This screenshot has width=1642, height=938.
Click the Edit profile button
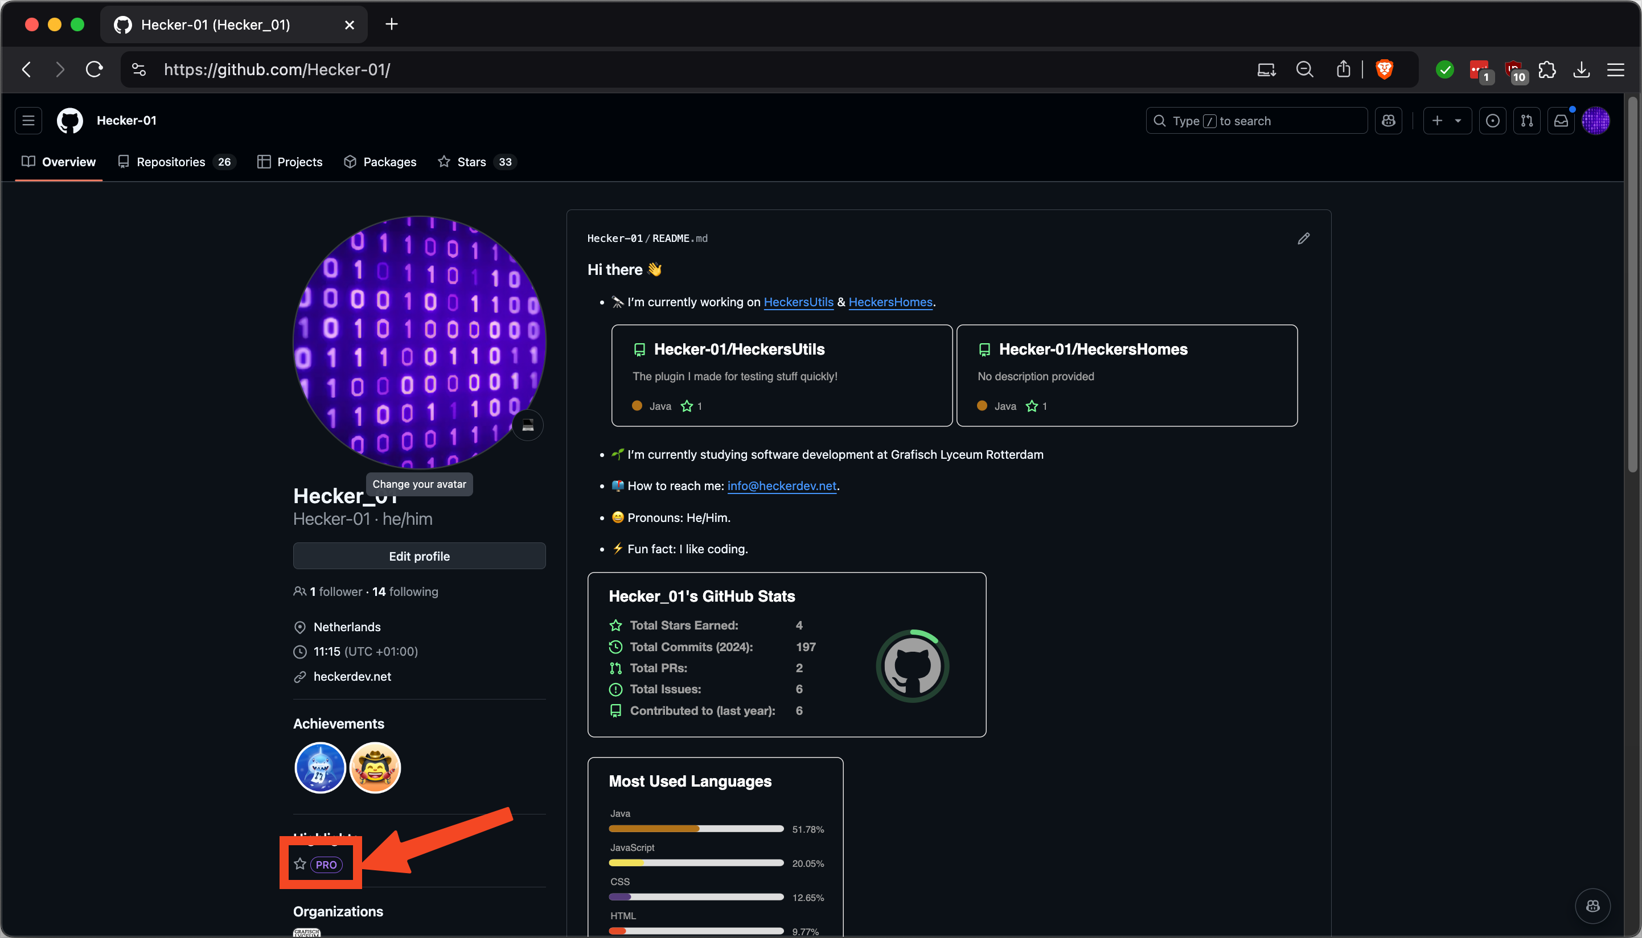(419, 556)
